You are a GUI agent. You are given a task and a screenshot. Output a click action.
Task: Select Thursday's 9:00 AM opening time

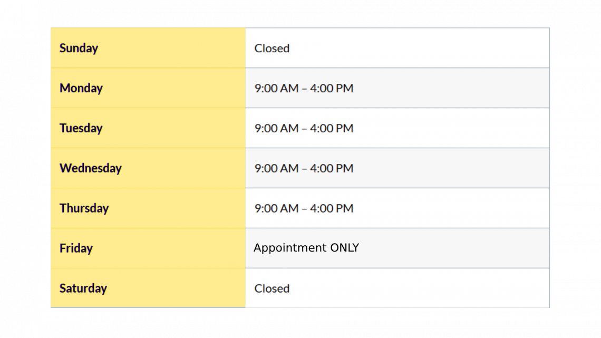[276, 208]
